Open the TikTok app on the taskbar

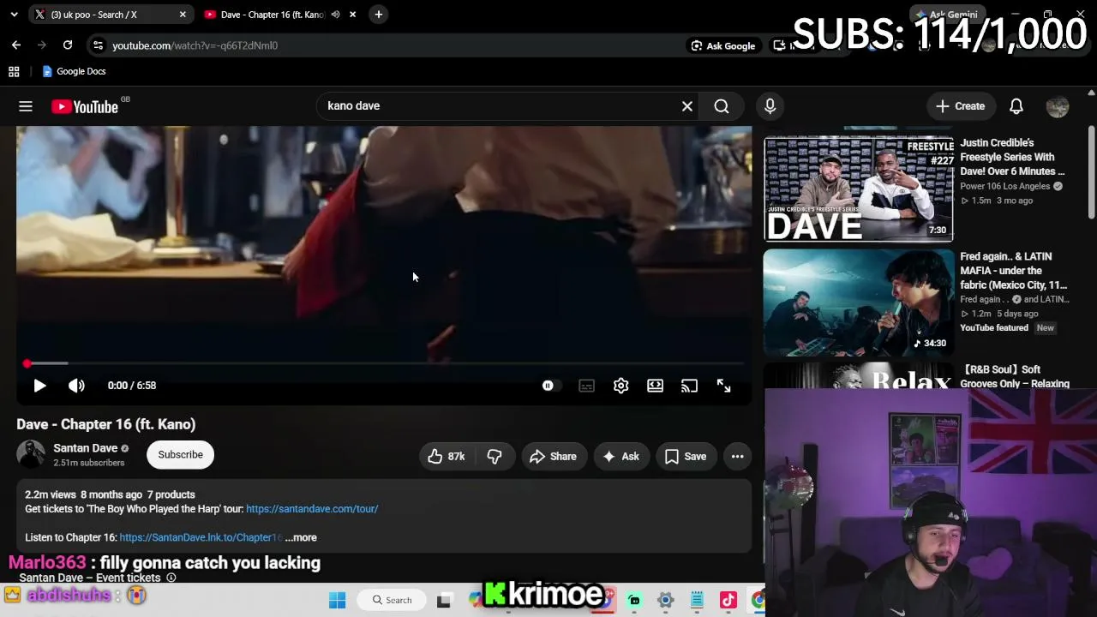[x=728, y=600]
